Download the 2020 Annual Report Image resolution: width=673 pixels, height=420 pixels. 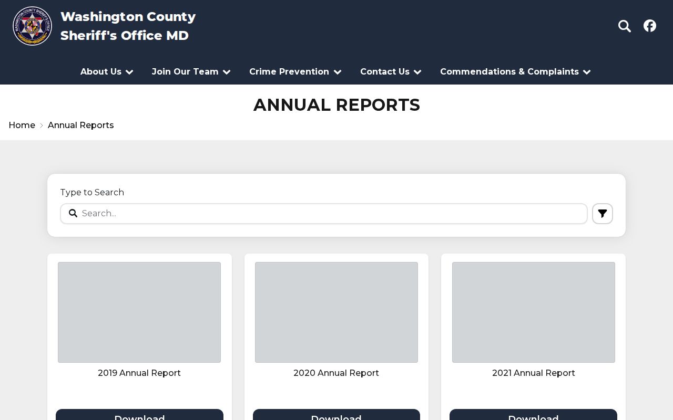click(336, 415)
